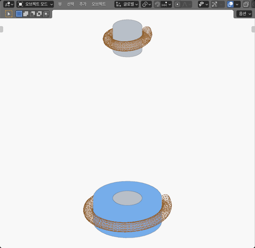The height and width of the screenshot is (248, 255).
Task: Open the 오브젝트 menu
Action: point(99,4)
